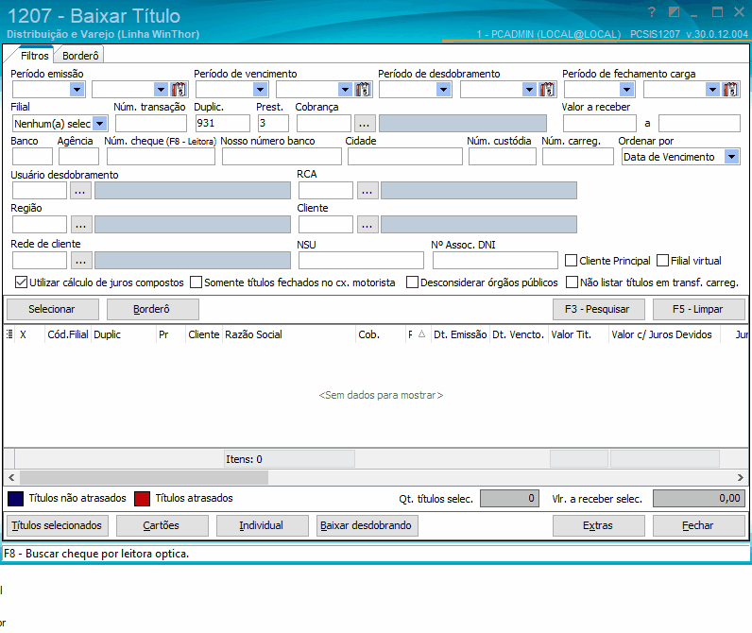Expand Período de desdobramento start date dropdown
Screen dimensions: 752x633
point(443,89)
